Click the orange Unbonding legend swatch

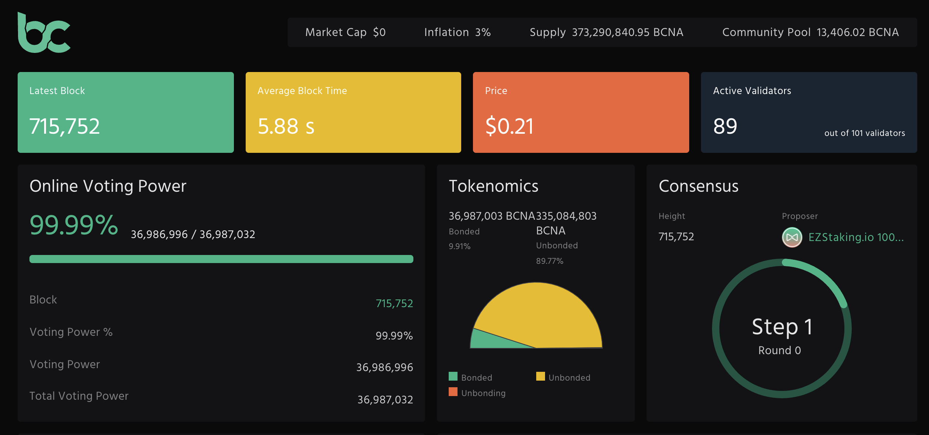pyautogui.click(x=453, y=392)
